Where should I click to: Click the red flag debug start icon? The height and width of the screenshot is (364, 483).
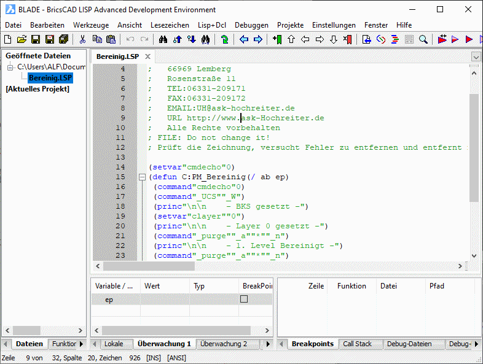[x=442, y=39]
